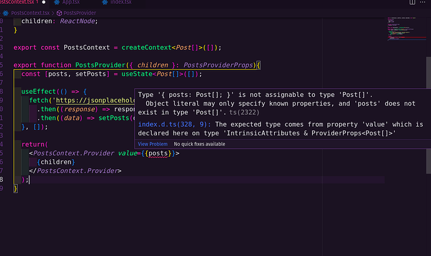Click the React file icon in breadcrumbs
Viewport: 431px width, 256px height.
pyautogui.click(x=6, y=12)
